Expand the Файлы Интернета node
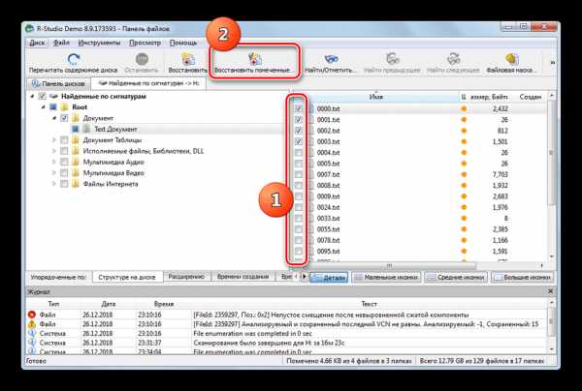 point(54,184)
